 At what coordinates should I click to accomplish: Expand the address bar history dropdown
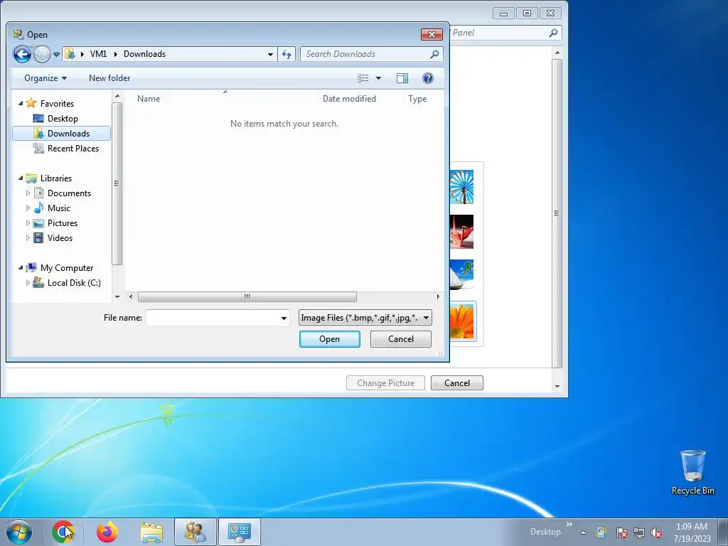270,54
